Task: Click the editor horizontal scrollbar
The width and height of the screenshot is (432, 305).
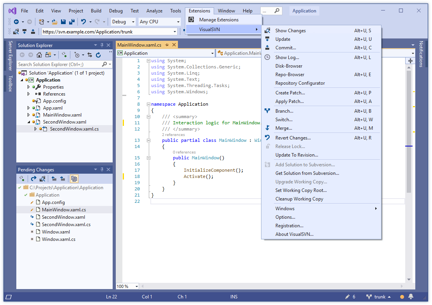Action: pyautogui.click(x=272, y=286)
